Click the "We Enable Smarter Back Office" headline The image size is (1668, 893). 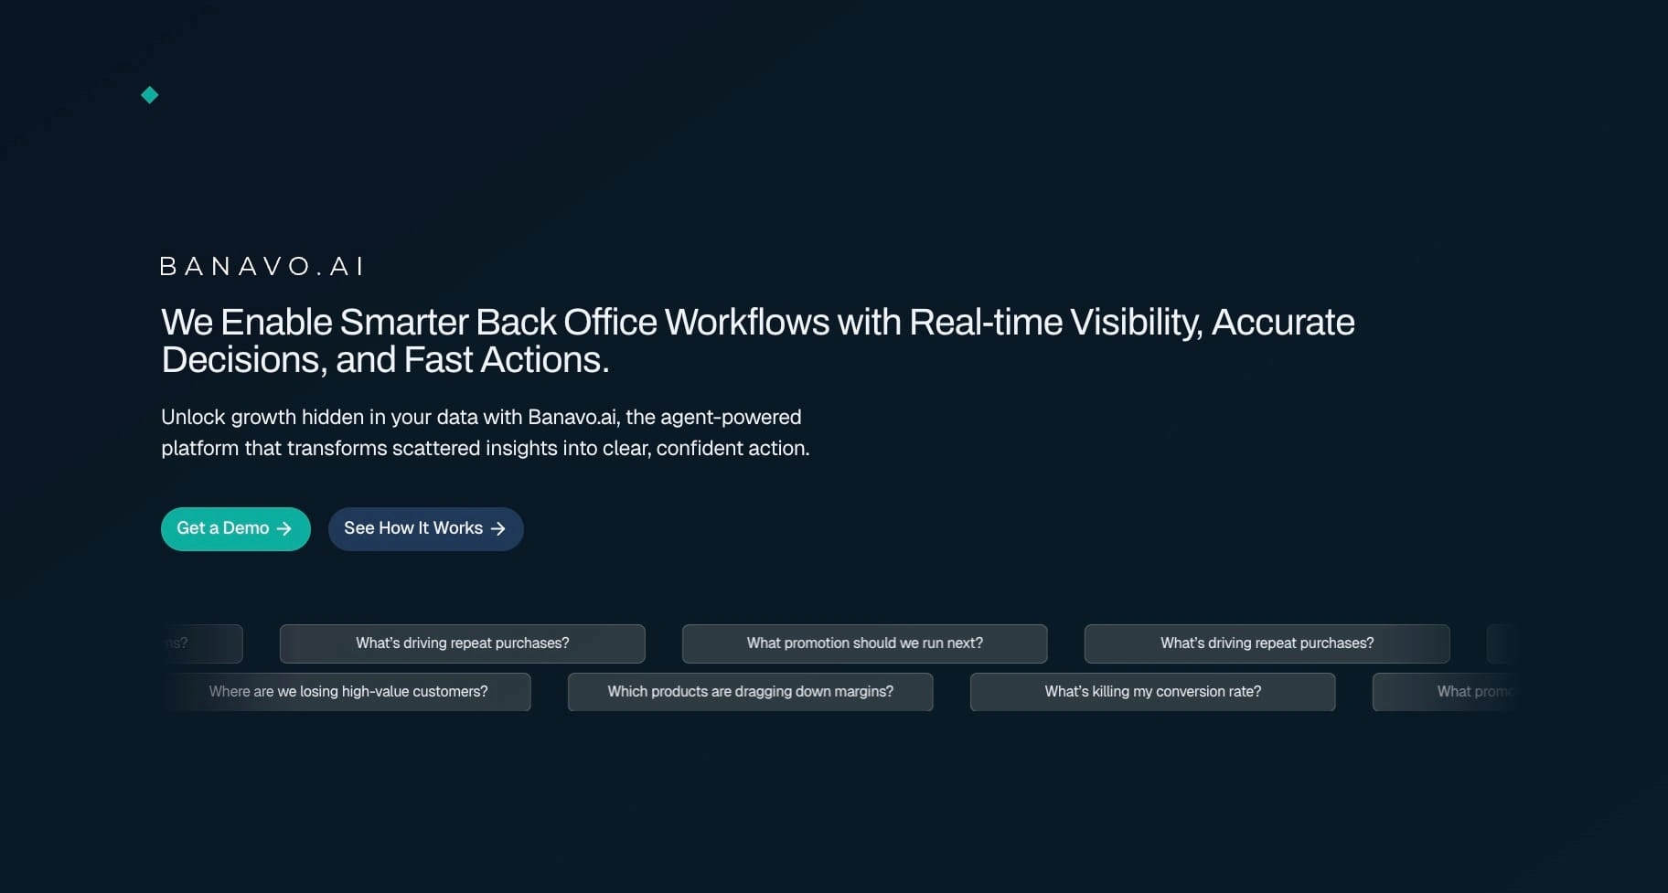758,341
